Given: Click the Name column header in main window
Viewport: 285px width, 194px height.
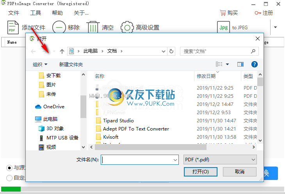Looking at the screenshot, I should (x=12, y=42).
